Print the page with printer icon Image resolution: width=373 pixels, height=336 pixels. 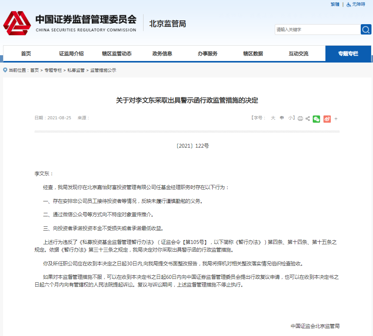(x=300, y=119)
